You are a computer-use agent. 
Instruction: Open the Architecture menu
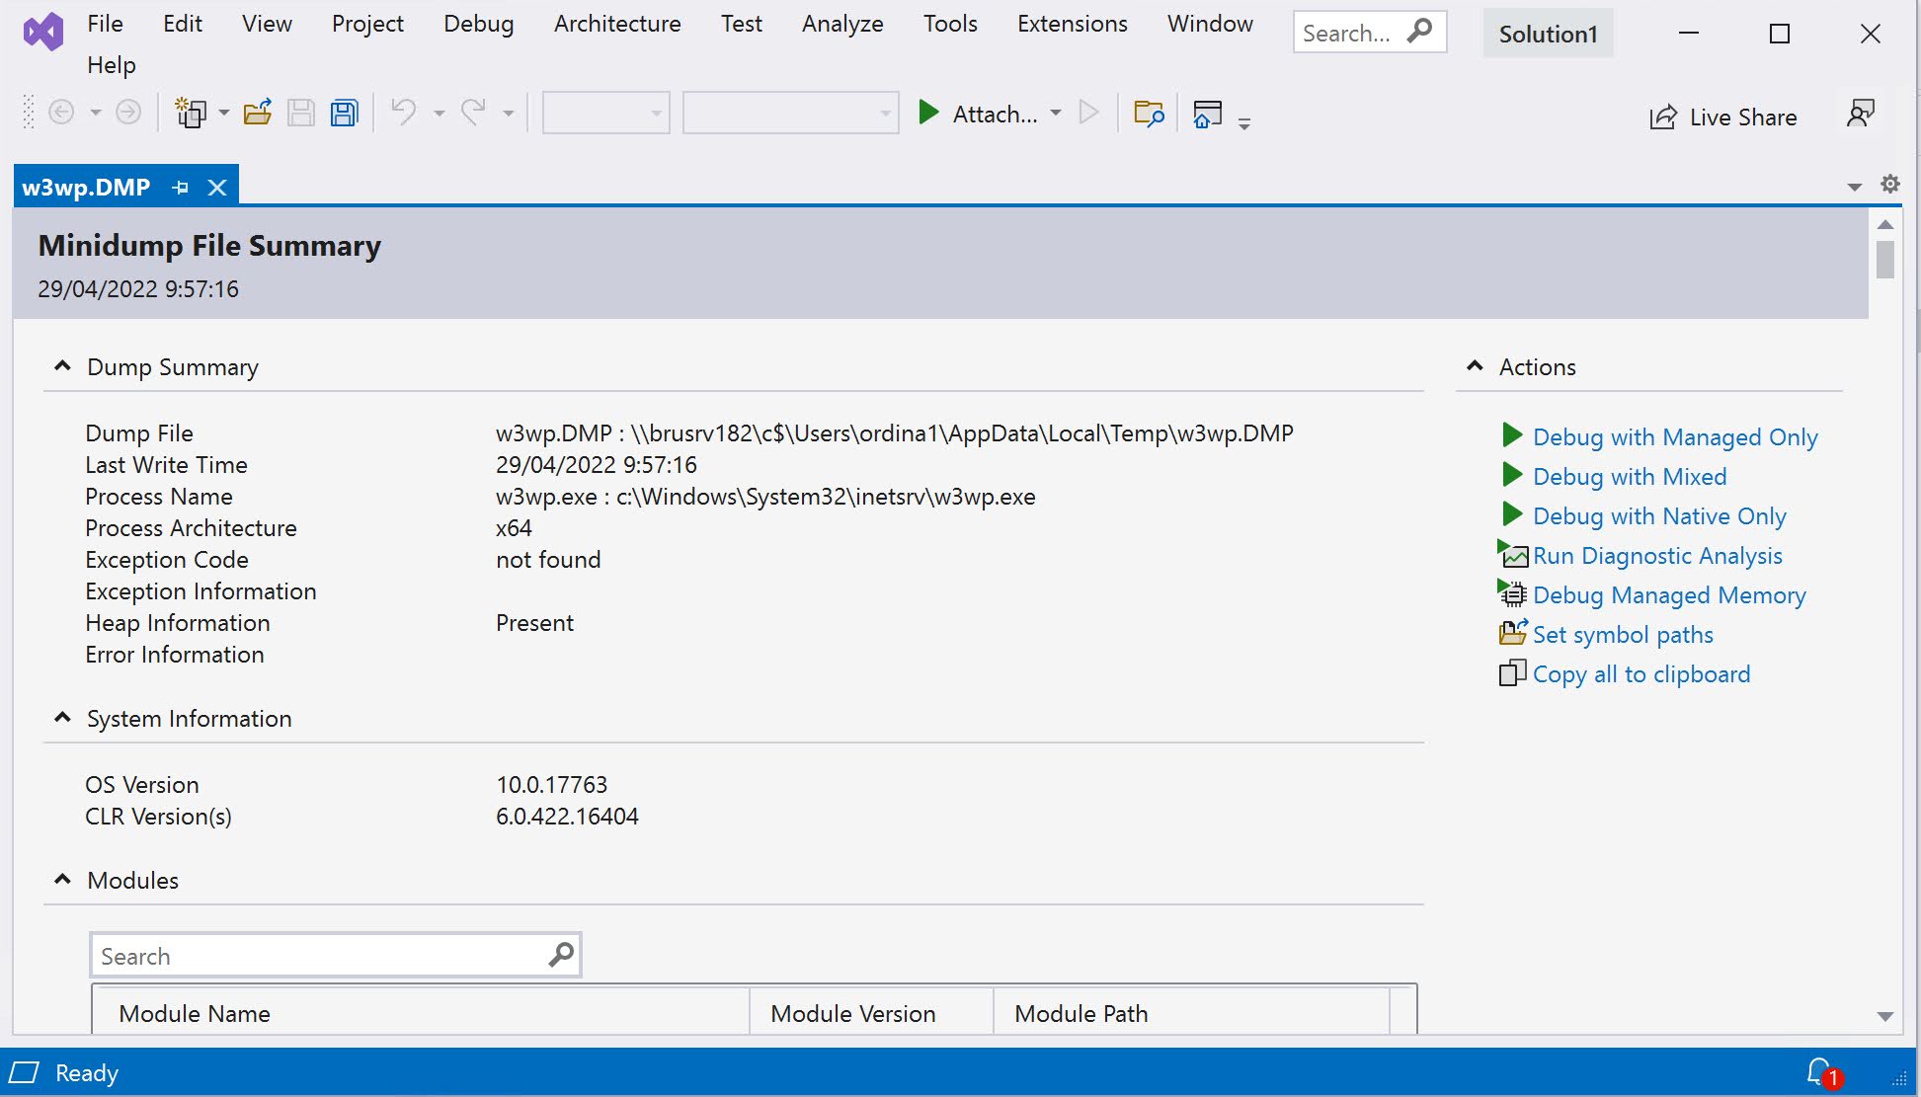pyautogui.click(x=616, y=24)
